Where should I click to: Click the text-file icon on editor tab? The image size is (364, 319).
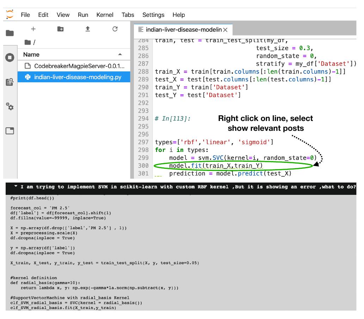click(141, 30)
